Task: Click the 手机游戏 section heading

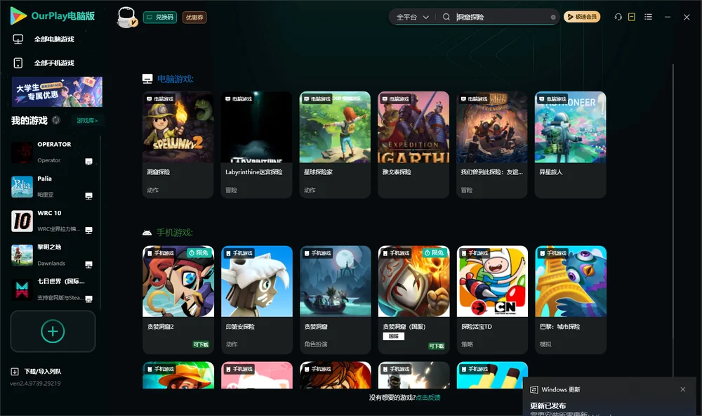Action: pyautogui.click(x=175, y=233)
